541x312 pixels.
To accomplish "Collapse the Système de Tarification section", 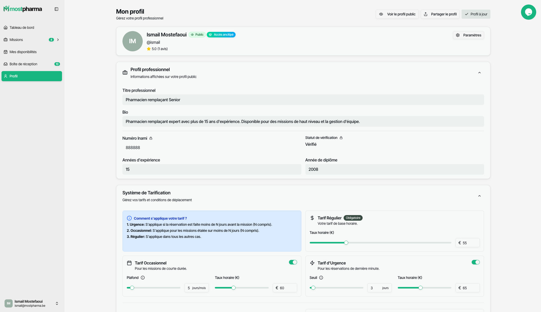I will 479,196.
